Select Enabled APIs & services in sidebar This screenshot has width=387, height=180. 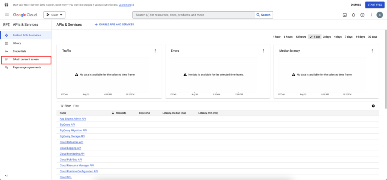point(26,35)
